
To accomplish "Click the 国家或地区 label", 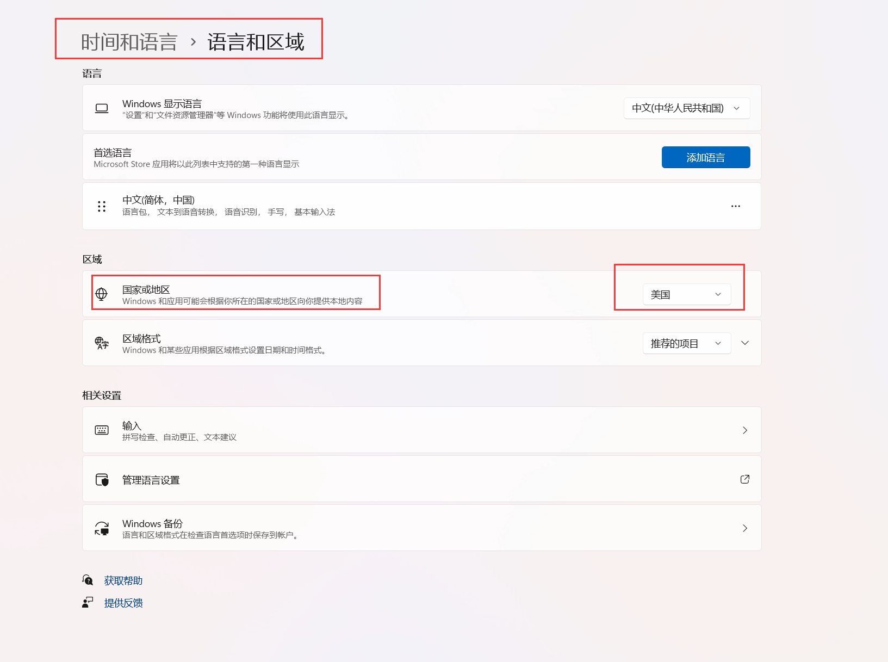I will click(146, 290).
